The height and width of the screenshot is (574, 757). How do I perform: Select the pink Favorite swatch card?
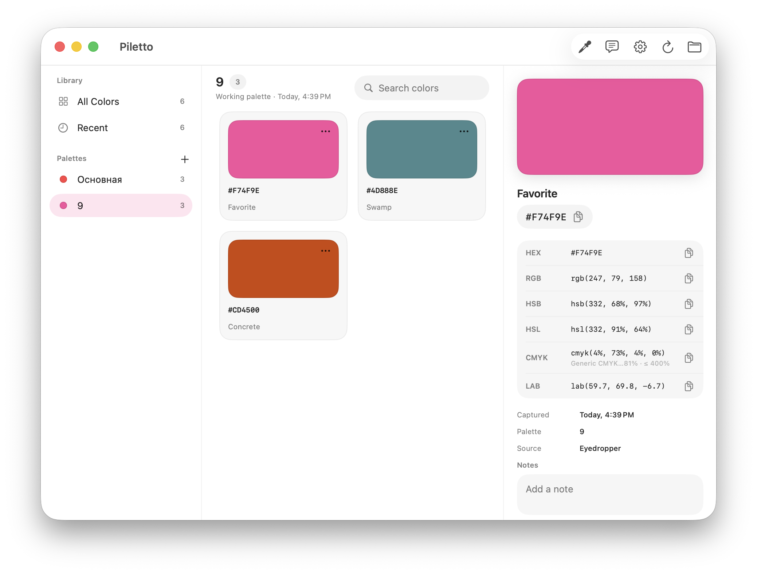[x=283, y=166]
